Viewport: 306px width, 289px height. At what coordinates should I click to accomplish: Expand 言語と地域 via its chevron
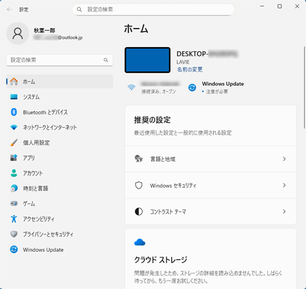pos(284,159)
